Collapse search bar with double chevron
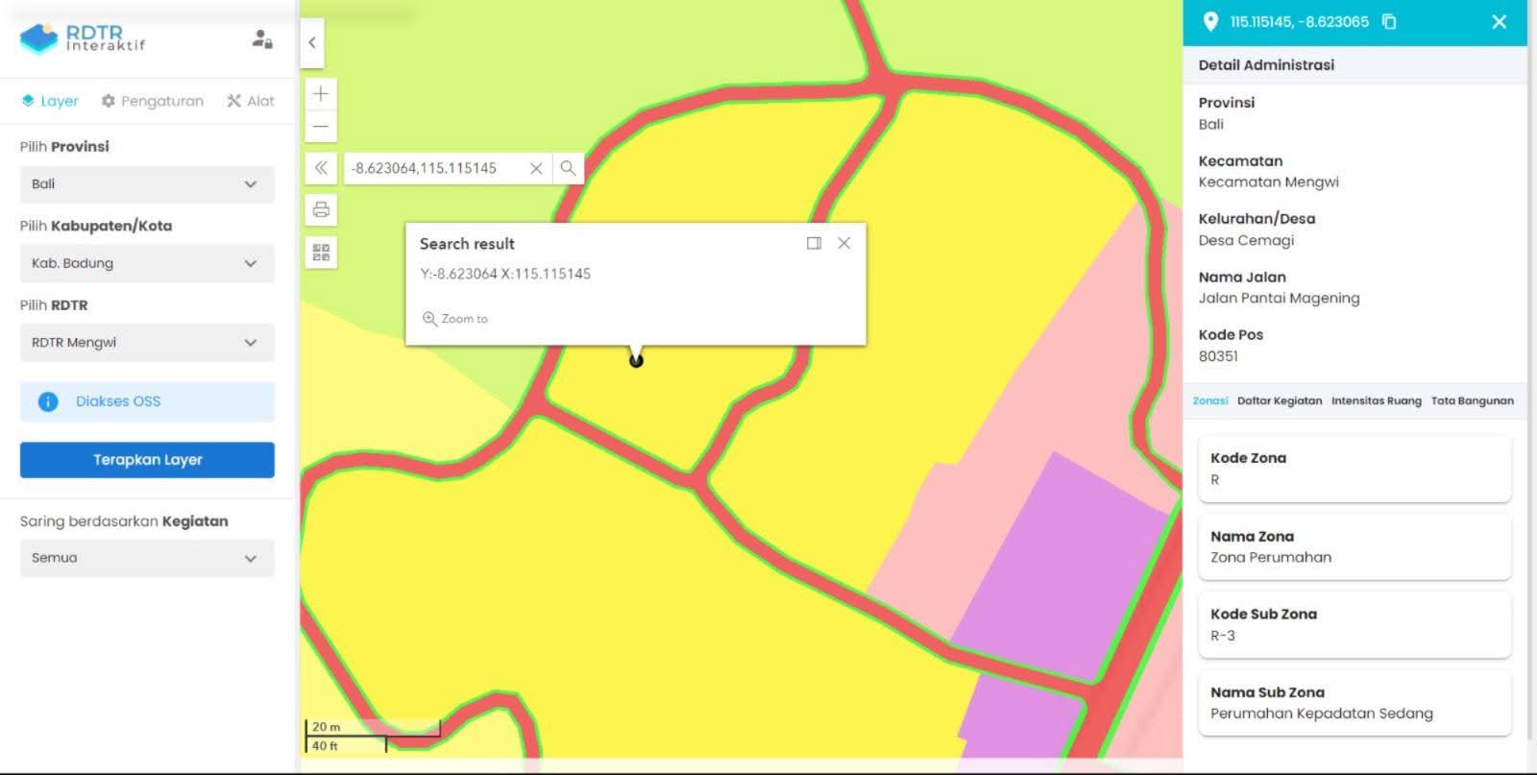This screenshot has width=1537, height=775. click(321, 168)
